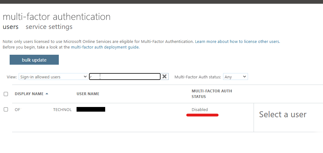
Task: Open the multi-factor auth deployment guide link
Action: (x=105, y=47)
